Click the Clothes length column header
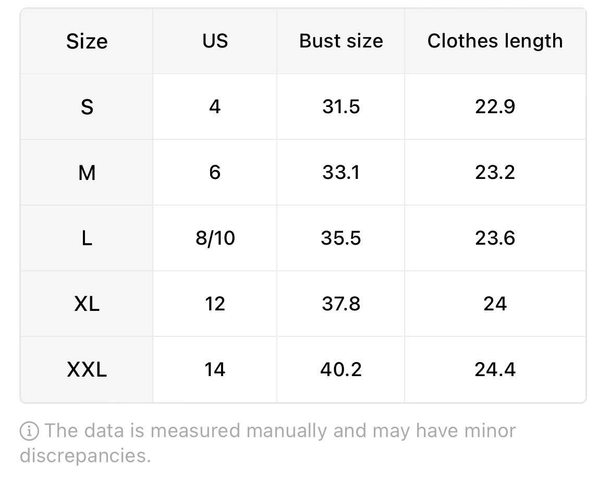Screen dimensions: 610x494 click(x=495, y=41)
